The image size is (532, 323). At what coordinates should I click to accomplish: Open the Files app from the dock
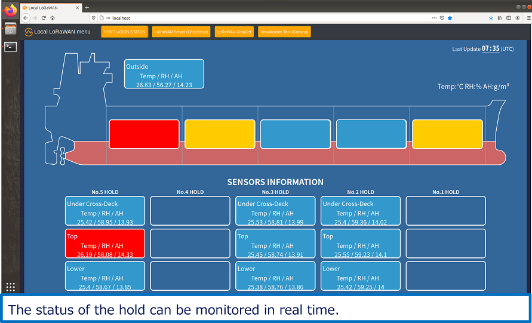[x=10, y=29]
